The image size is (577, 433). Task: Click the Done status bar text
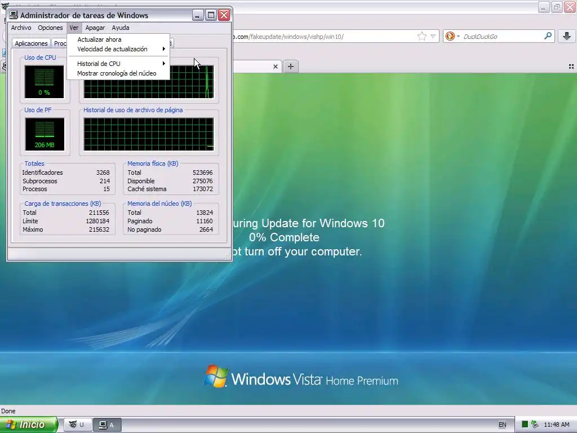coord(8,411)
